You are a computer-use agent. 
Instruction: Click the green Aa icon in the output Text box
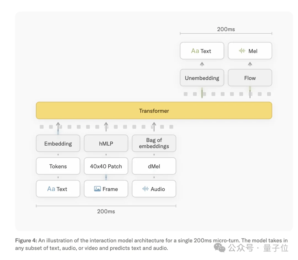tap(195, 51)
